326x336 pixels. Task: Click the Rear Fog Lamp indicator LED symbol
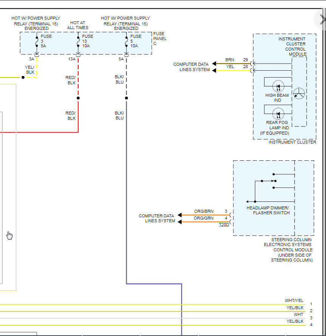(278, 114)
